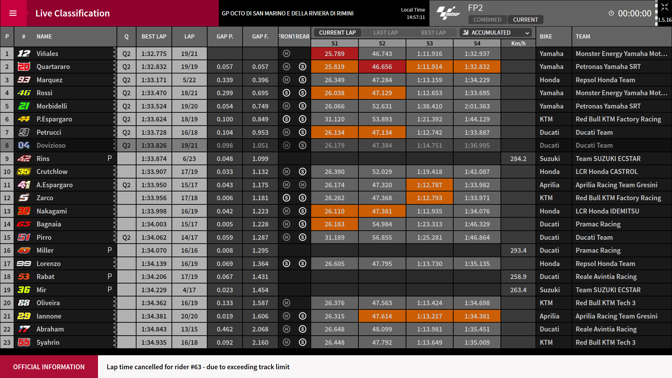Click Viñales front tyre medium icon
672x378 pixels.
click(x=286, y=54)
